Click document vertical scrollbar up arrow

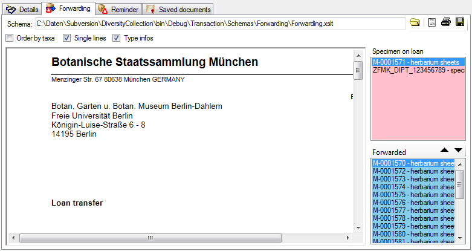point(358,56)
